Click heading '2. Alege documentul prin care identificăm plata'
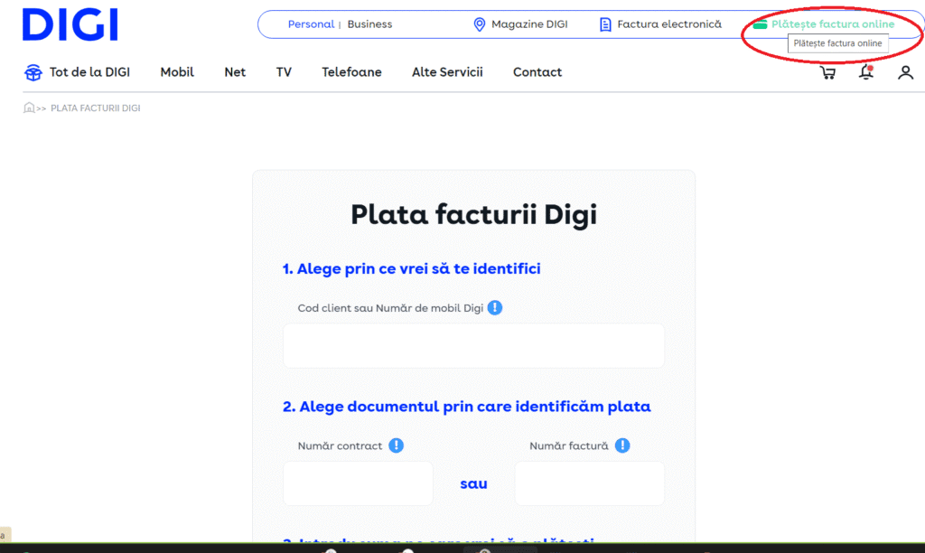Viewport: 925px width, 553px height. click(467, 407)
